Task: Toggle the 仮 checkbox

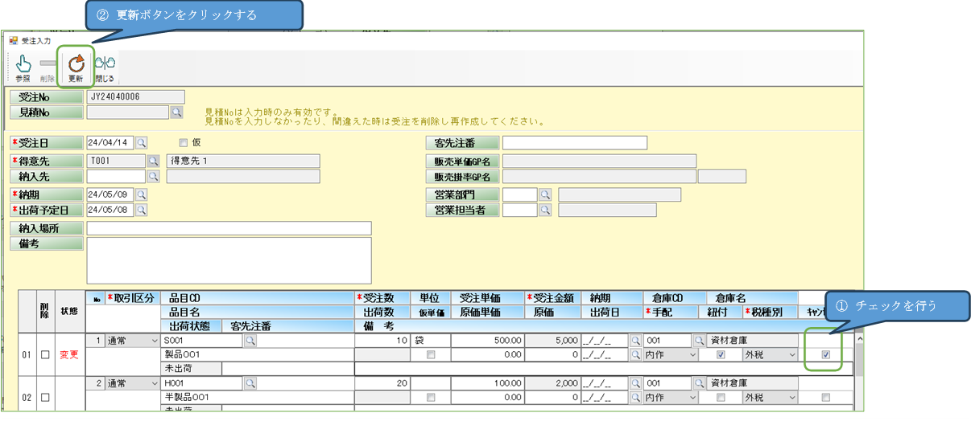Action: pos(183,143)
